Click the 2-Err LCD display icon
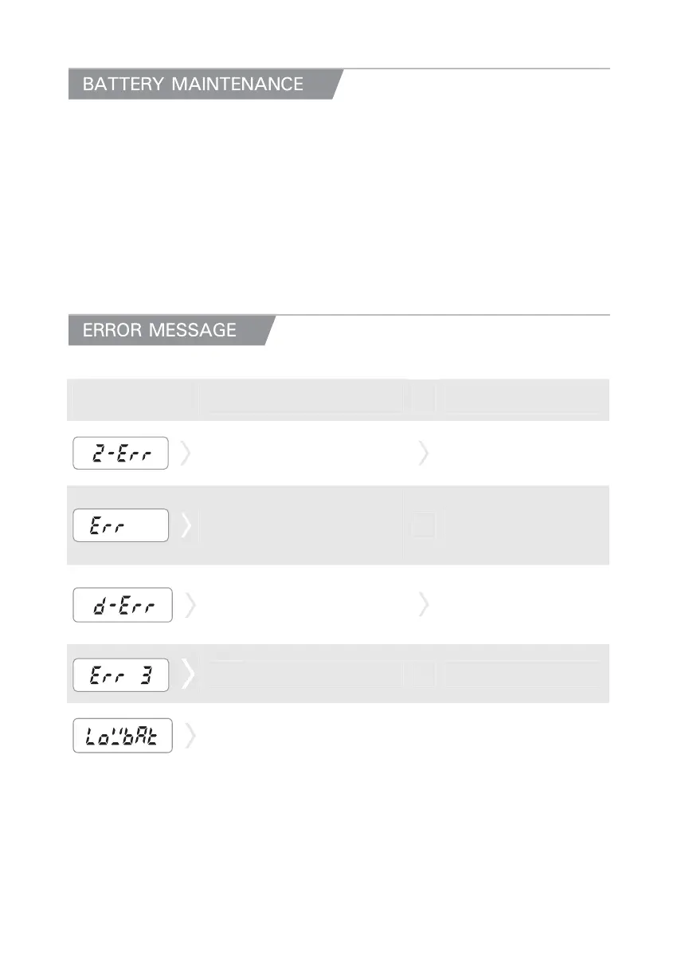This screenshot has width=677, height=971. [120, 453]
